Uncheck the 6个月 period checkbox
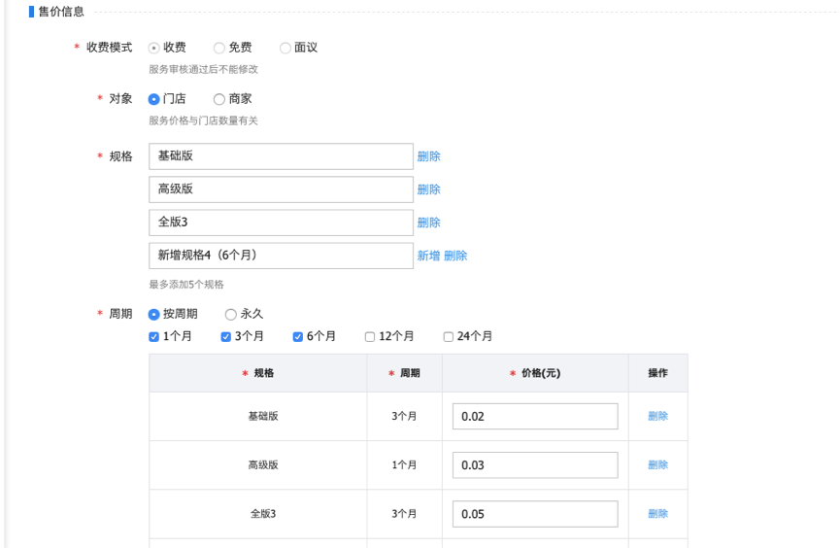Viewport: 840px width, 548px height. [x=298, y=337]
